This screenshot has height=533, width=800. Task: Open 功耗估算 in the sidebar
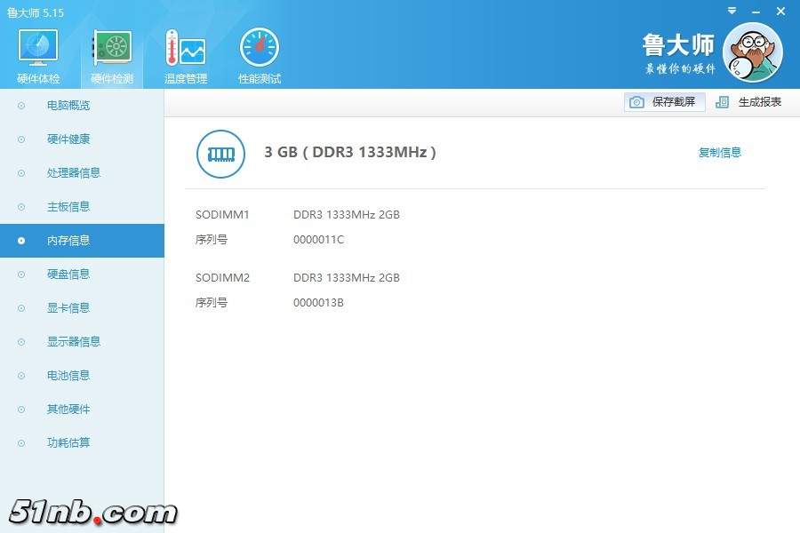pos(68,443)
